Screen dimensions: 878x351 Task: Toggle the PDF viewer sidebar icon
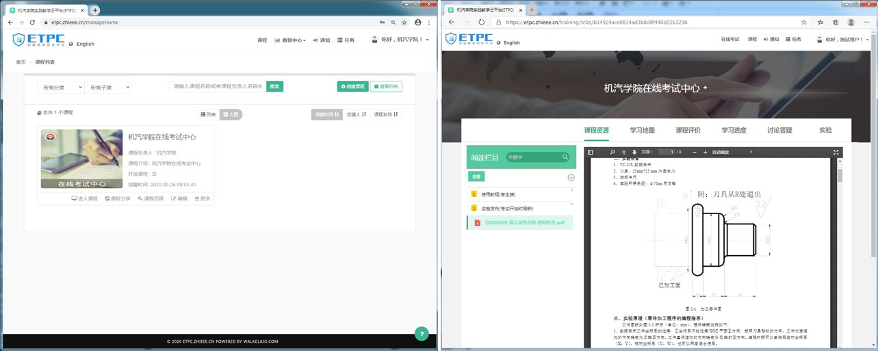(x=591, y=152)
